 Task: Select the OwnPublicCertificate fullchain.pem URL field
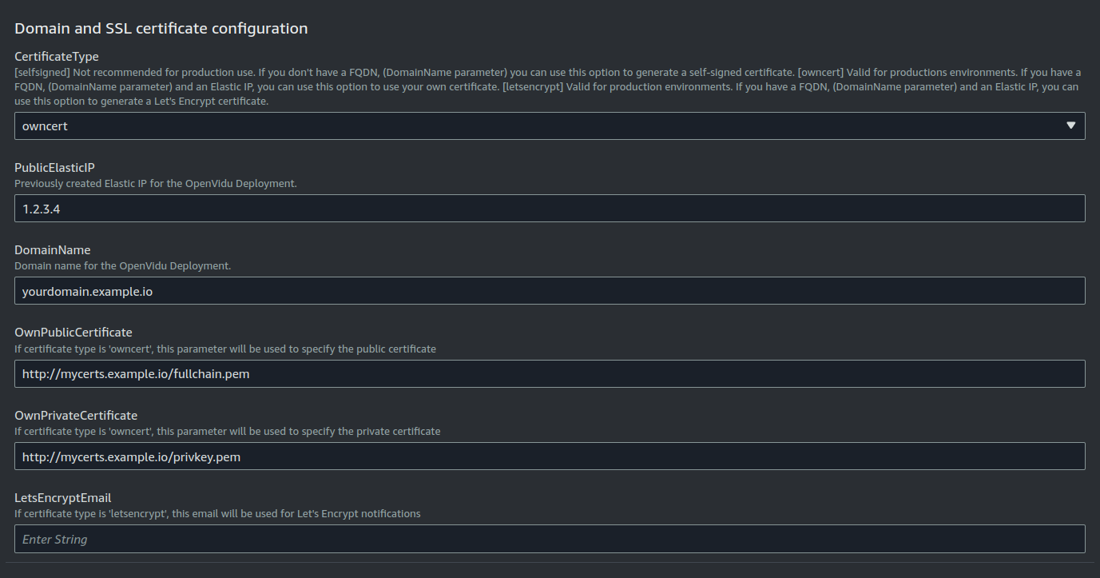click(550, 373)
